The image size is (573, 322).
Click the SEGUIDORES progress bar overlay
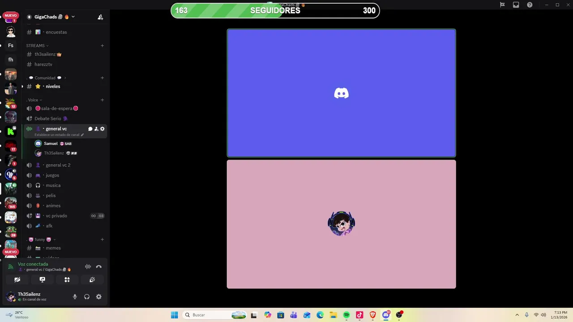pyautogui.click(x=275, y=11)
